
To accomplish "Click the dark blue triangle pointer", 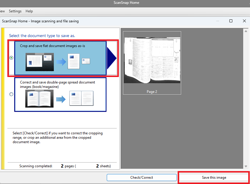I will 111,58.
